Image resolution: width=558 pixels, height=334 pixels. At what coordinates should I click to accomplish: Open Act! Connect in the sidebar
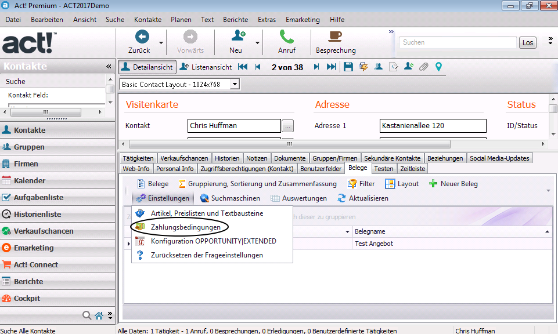tap(57, 265)
